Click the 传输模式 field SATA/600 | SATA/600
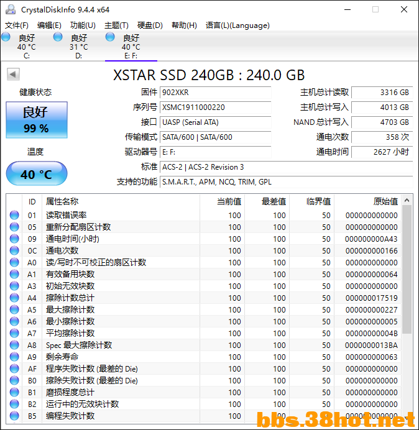Viewport: 419px width, 430px height. pyautogui.click(x=215, y=137)
